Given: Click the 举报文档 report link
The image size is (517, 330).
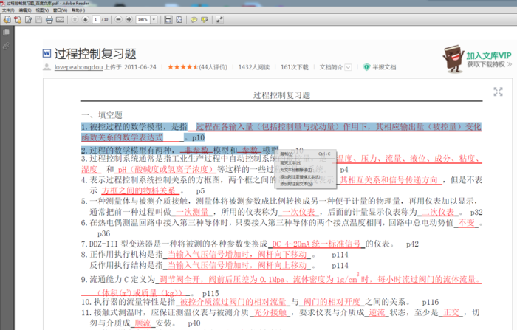Looking at the screenshot, I should tap(384, 67).
